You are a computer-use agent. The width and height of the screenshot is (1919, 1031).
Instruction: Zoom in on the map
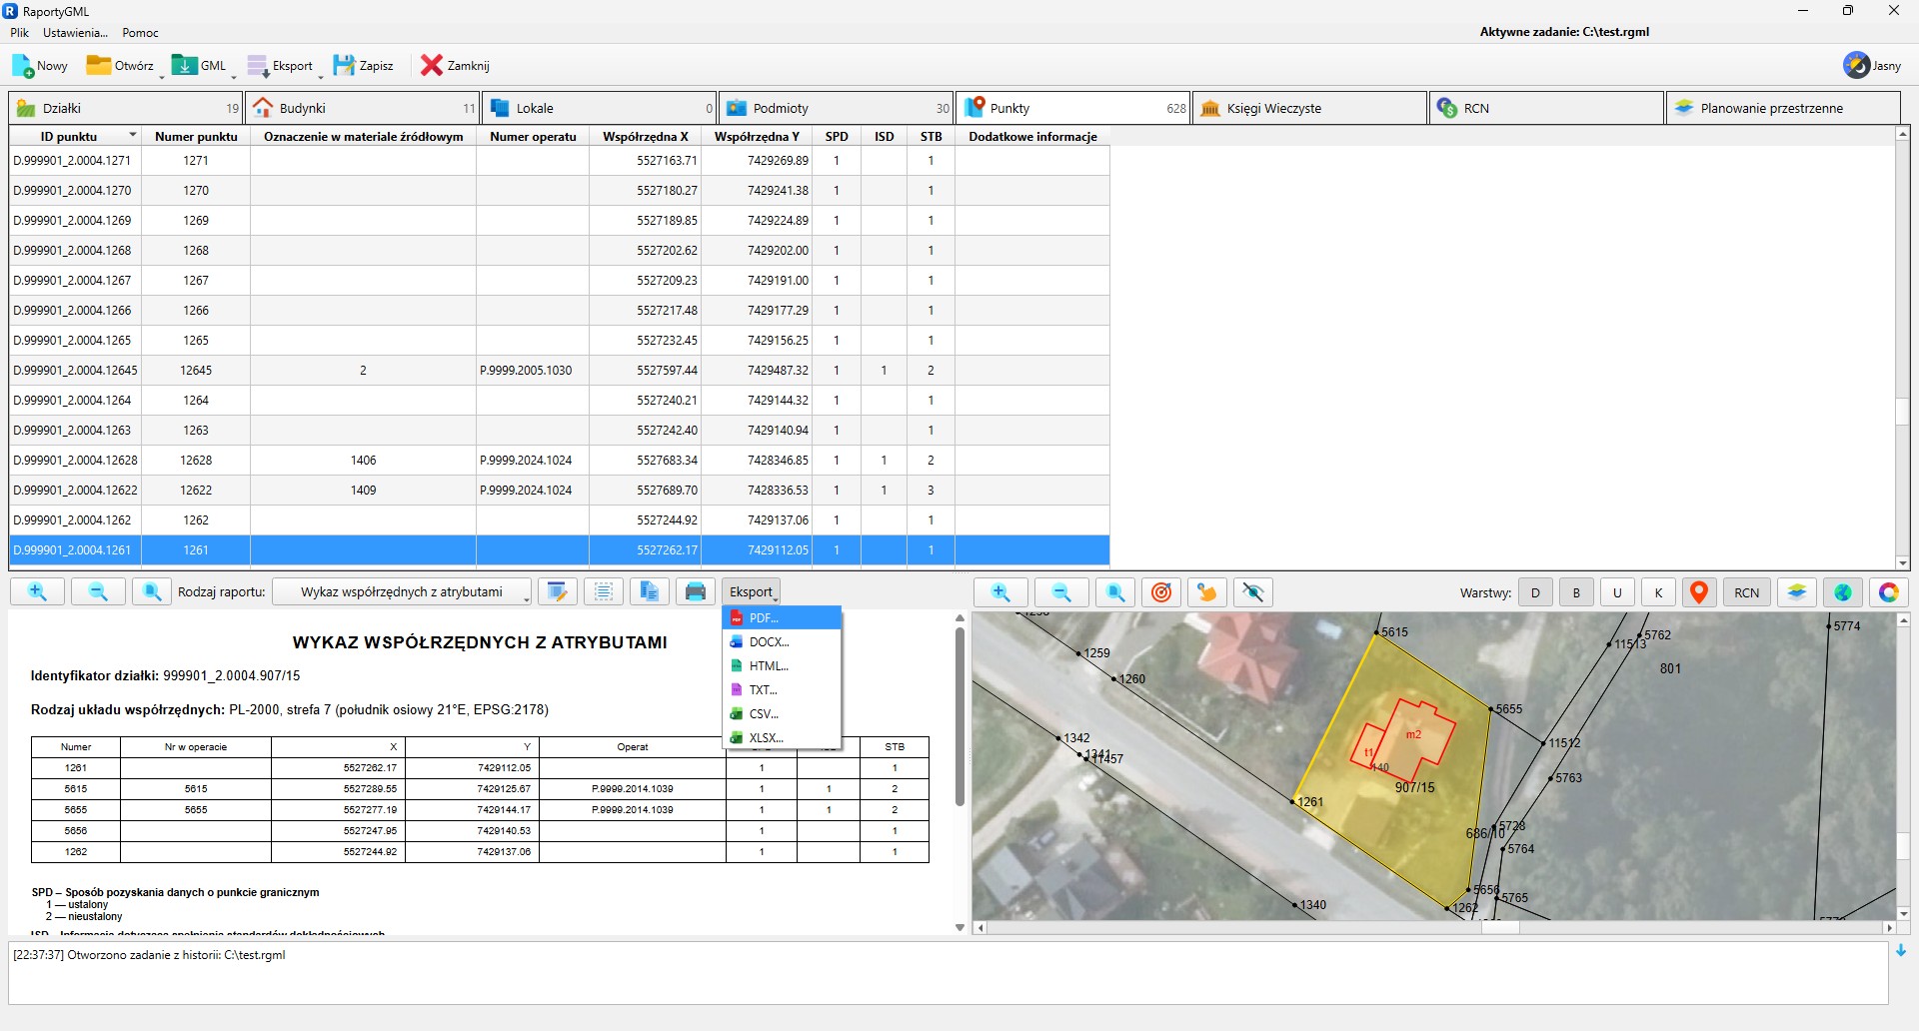(1000, 592)
